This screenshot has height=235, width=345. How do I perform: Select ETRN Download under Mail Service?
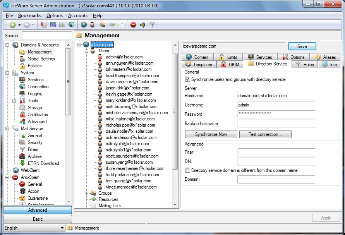pos(43,163)
